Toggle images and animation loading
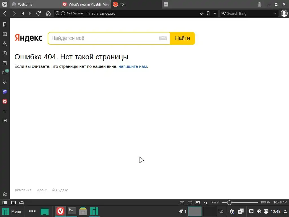 pyautogui.click(x=198, y=202)
